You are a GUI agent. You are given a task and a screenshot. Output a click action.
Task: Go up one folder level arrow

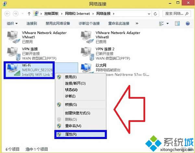(29, 14)
